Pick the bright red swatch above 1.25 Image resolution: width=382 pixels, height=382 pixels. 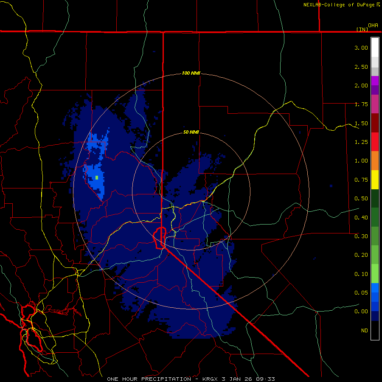pyautogui.click(x=375, y=142)
